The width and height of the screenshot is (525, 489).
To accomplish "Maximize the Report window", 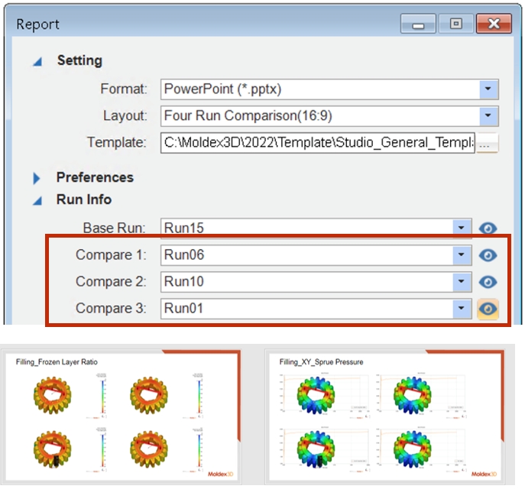I will click(455, 24).
